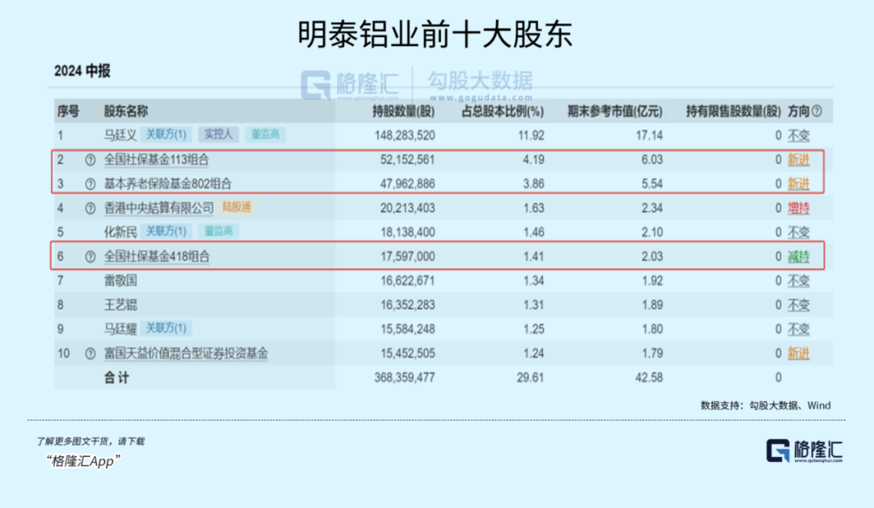The height and width of the screenshot is (508, 874).
Task: Click the 股东名称 column header
Action: tap(126, 111)
